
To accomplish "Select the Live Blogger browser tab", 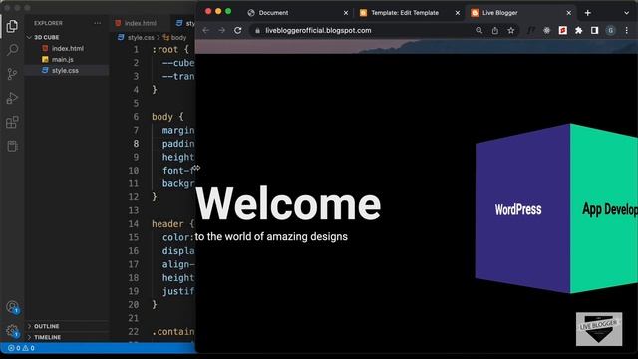I will click(499, 13).
